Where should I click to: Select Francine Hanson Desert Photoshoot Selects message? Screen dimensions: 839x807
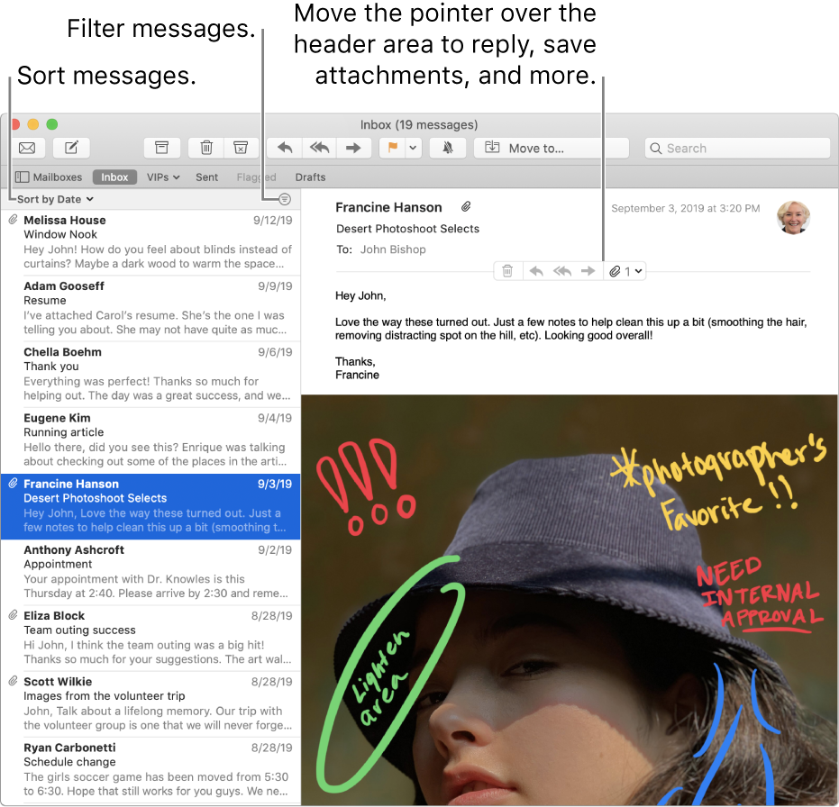(x=150, y=506)
